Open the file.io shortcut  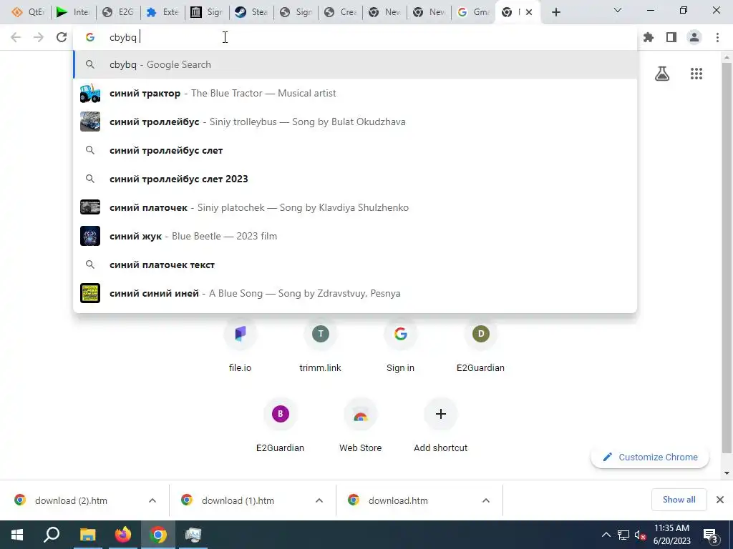(x=241, y=345)
